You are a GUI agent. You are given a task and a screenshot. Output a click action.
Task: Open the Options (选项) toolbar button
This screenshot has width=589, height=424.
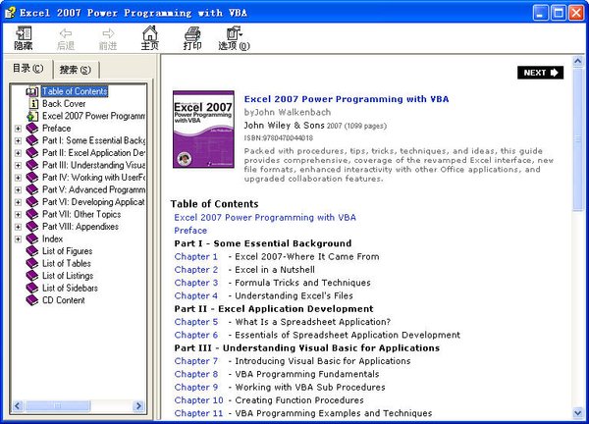[x=234, y=38]
